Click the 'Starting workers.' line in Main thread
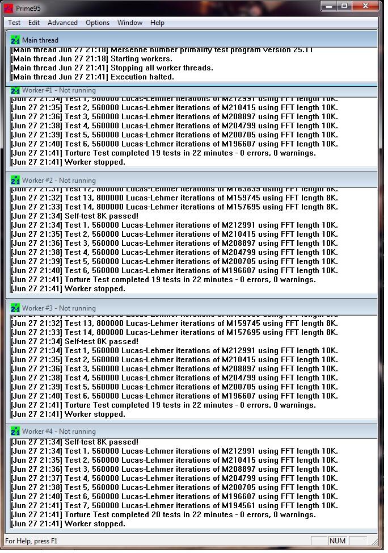388x553 pixels. click(92, 58)
